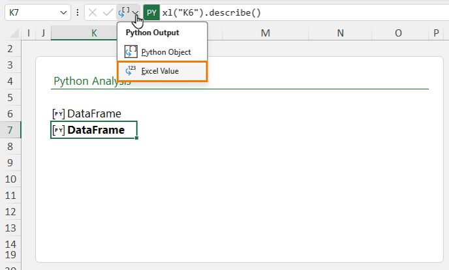Select column N header

pyautogui.click(x=340, y=33)
